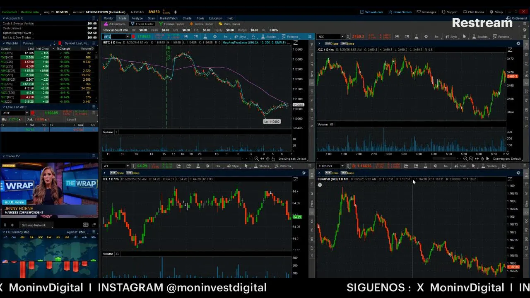Select the /ZR[X25] watchlist row

[48, 53]
